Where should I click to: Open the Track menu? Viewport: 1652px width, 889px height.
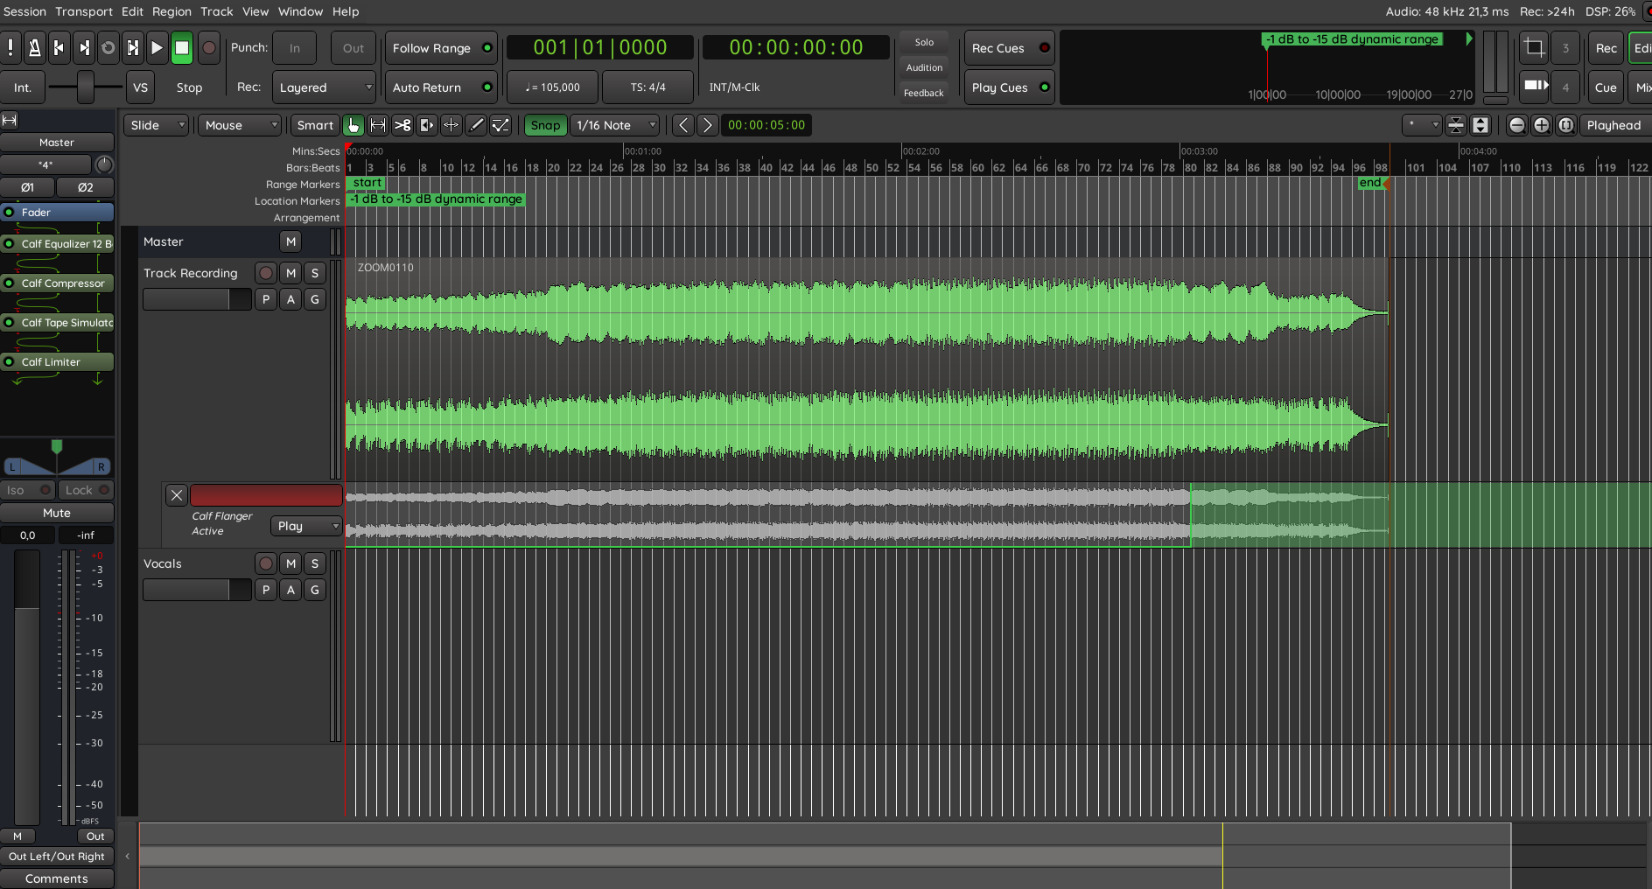click(217, 11)
